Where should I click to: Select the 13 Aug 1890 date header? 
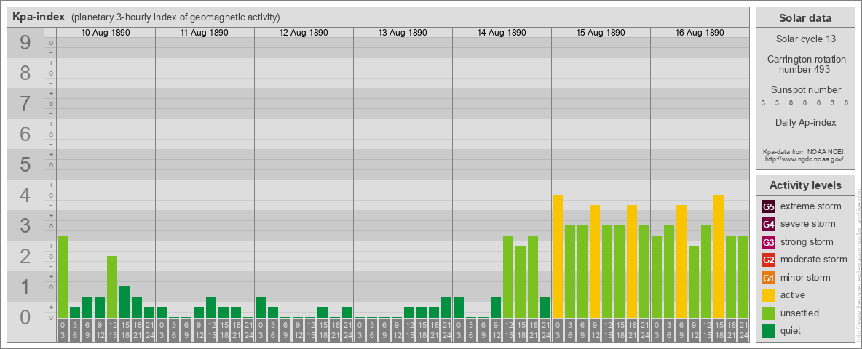tap(403, 33)
